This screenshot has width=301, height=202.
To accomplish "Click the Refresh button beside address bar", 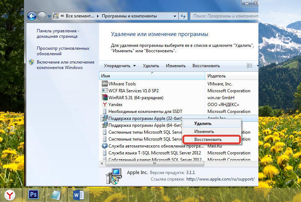I will click(183, 16).
